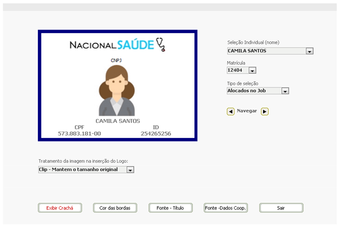Click the previous record navigation arrow
Viewport: 338px width, 226px height.
coord(230,111)
